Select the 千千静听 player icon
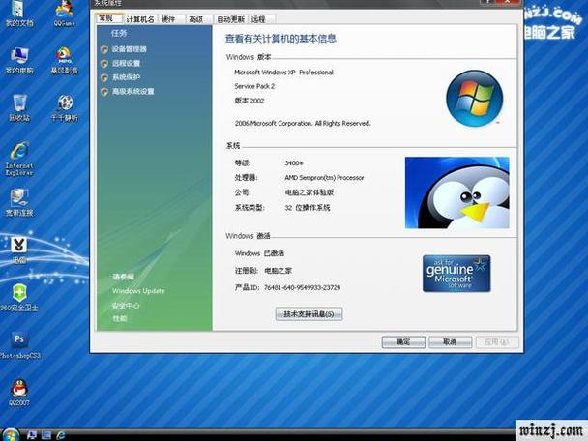Image resolution: width=588 pixels, height=441 pixels. [65, 108]
